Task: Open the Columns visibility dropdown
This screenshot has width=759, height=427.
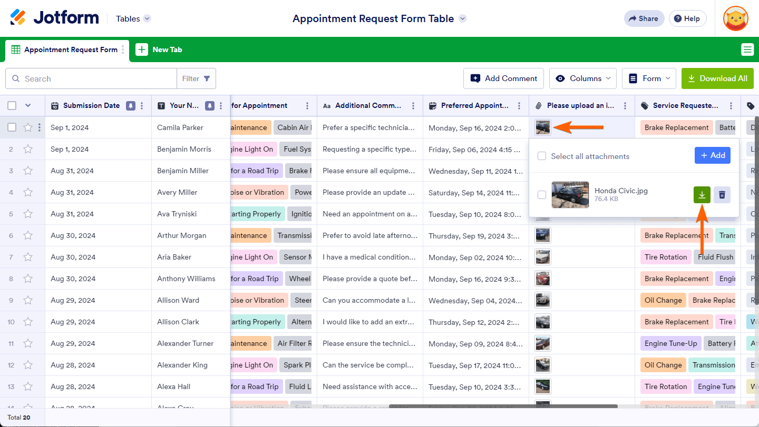Action: pyautogui.click(x=583, y=78)
